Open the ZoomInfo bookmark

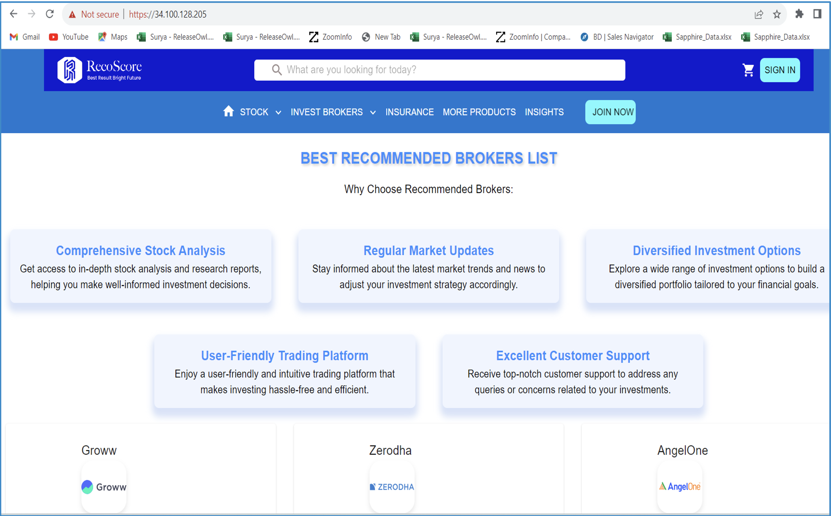pyautogui.click(x=330, y=37)
